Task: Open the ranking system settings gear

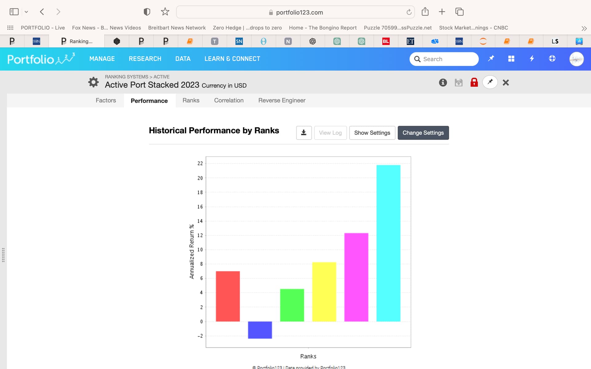Action: tap(93, 82)
